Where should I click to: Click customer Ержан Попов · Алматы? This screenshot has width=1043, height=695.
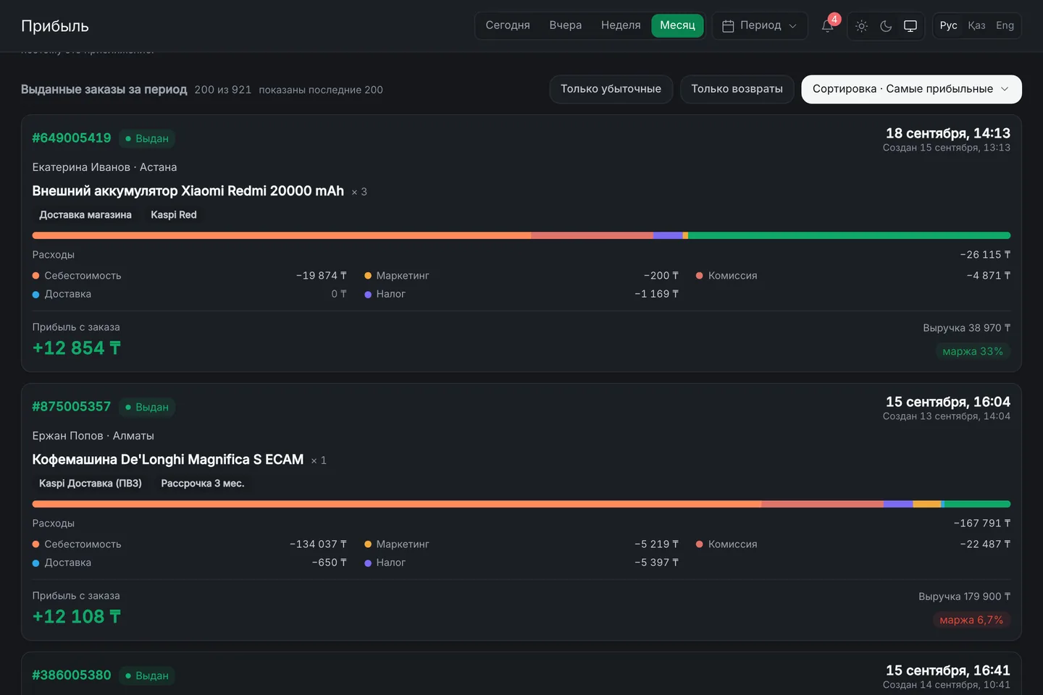point(93,436)
